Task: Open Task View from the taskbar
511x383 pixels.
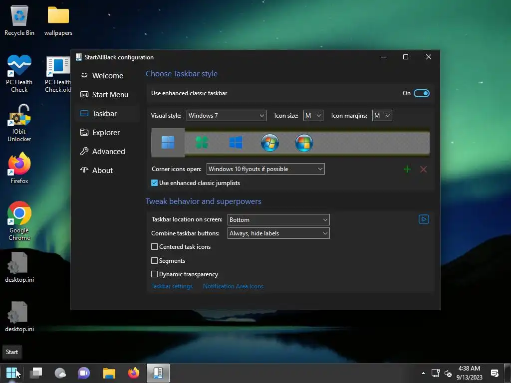Action: pyautogui.click(x=36, y=373)
